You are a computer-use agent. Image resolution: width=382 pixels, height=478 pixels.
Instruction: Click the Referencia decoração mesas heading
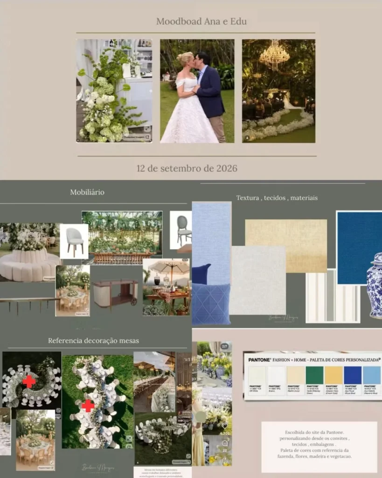coord(94,340)
